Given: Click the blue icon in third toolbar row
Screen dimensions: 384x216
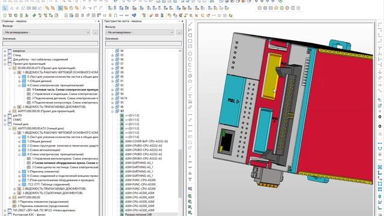Looking at the screenshot, I should click(134, 16).
